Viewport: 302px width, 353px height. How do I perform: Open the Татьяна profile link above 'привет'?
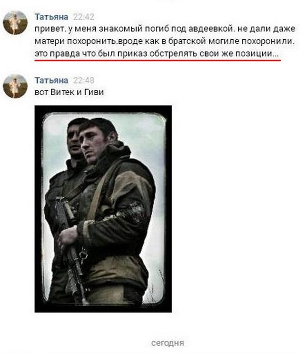(x=51, y=17)
